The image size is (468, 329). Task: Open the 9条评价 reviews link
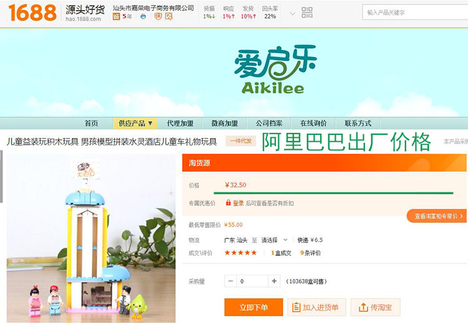(x=310, y=253)
